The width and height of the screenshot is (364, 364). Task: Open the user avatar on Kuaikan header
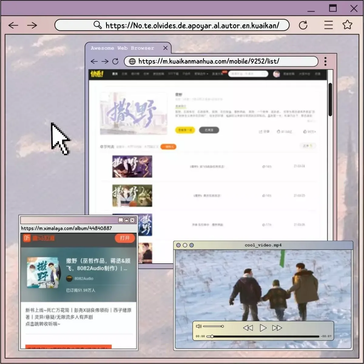pyautogui.click(x=276, y=74)
